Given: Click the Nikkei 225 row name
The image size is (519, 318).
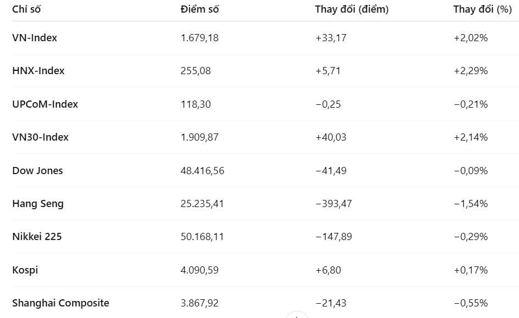Looking at the screenshot, I should [37, 237].
